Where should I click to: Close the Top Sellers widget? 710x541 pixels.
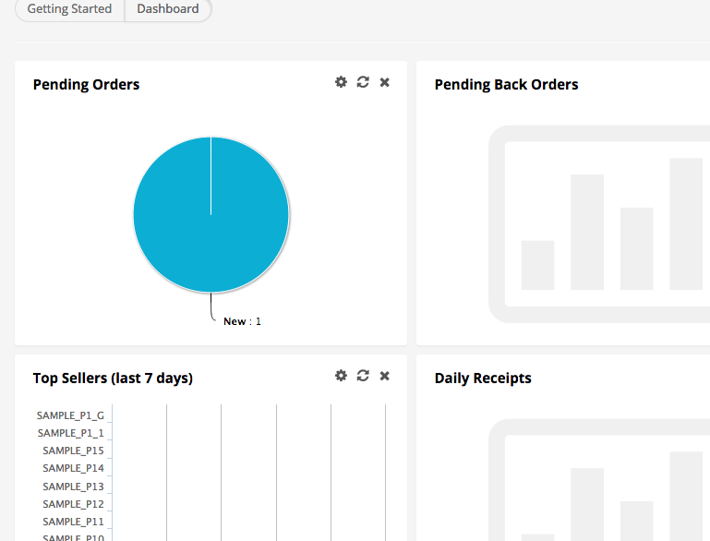[384, 376]
